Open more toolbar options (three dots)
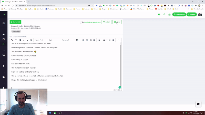 coord(118,40)
